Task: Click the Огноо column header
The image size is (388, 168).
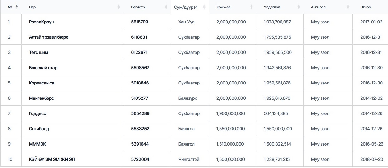Action: coord(366,7)
